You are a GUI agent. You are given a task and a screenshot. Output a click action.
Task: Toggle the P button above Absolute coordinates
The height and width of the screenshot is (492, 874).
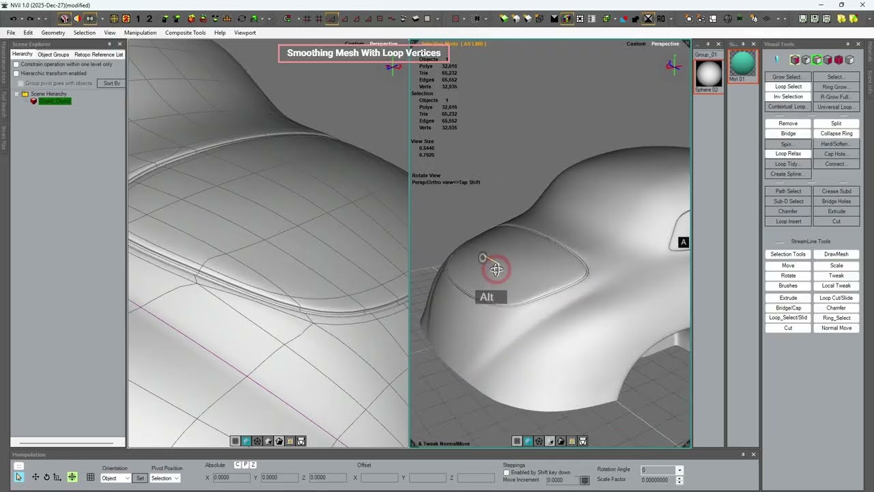(245, 465)
